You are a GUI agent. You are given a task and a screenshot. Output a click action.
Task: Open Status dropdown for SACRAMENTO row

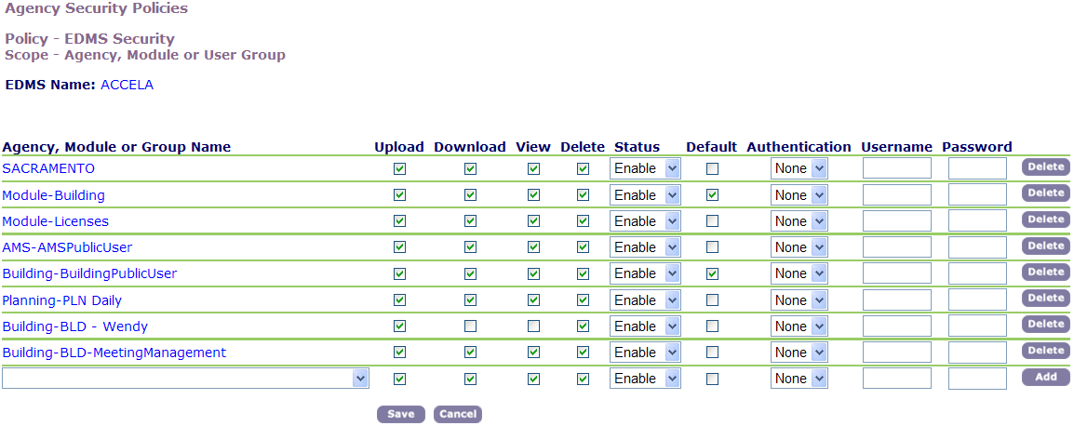point(645,168)
